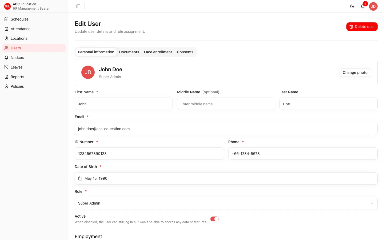Screen dimensions: 384x240
Task: Navigate to Leaves
Action: coord(34,67)
